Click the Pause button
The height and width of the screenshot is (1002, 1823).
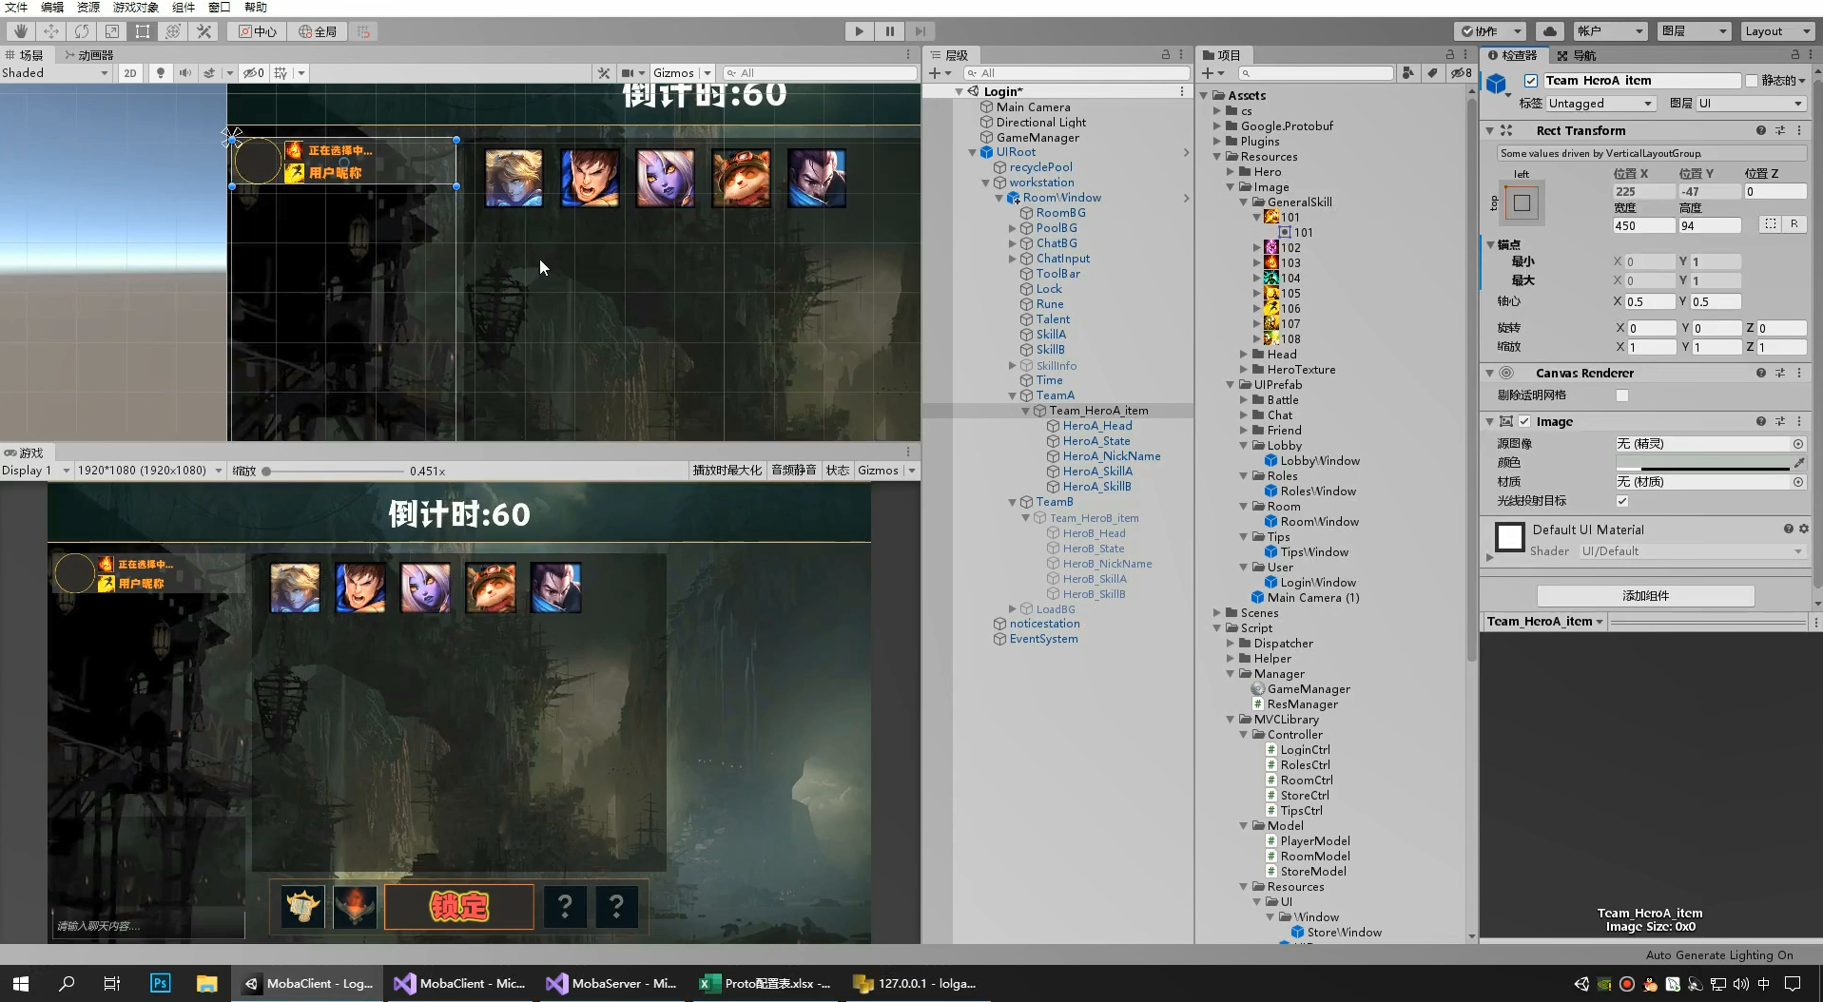point(889,31)
